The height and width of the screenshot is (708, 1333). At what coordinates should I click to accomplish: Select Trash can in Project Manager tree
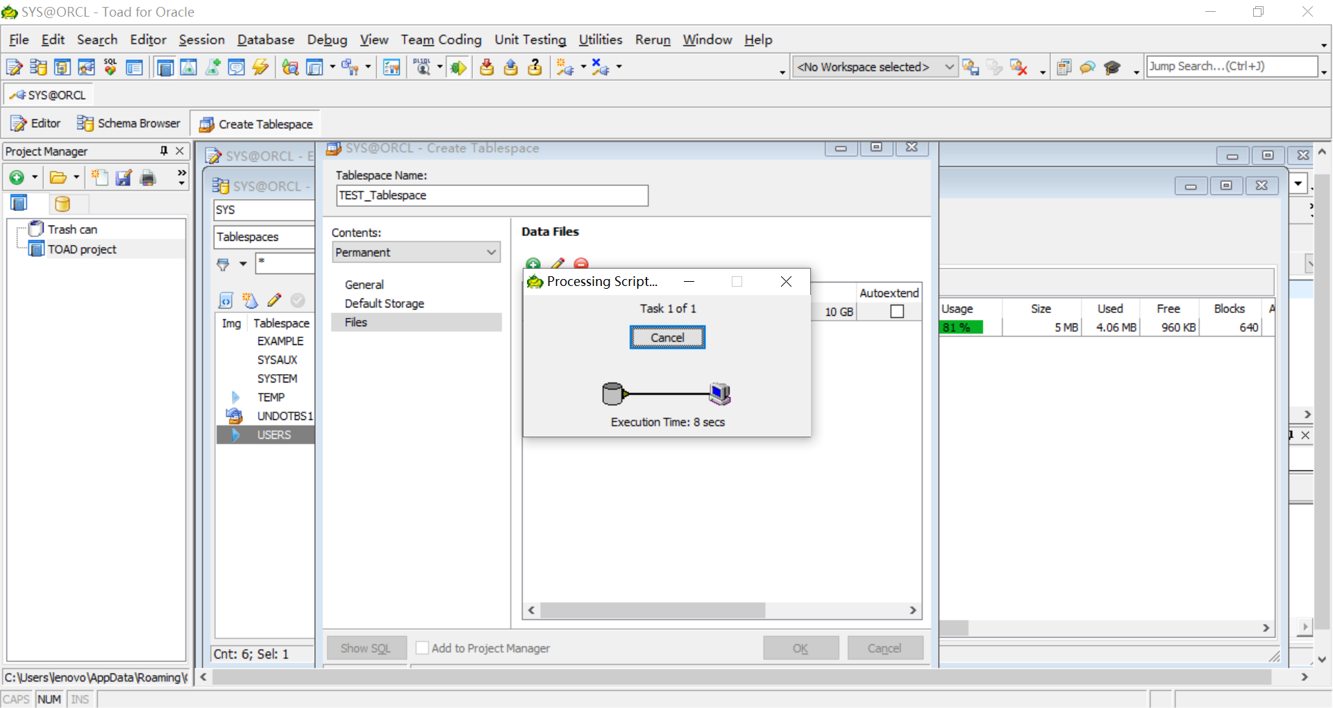coord(72,229)
